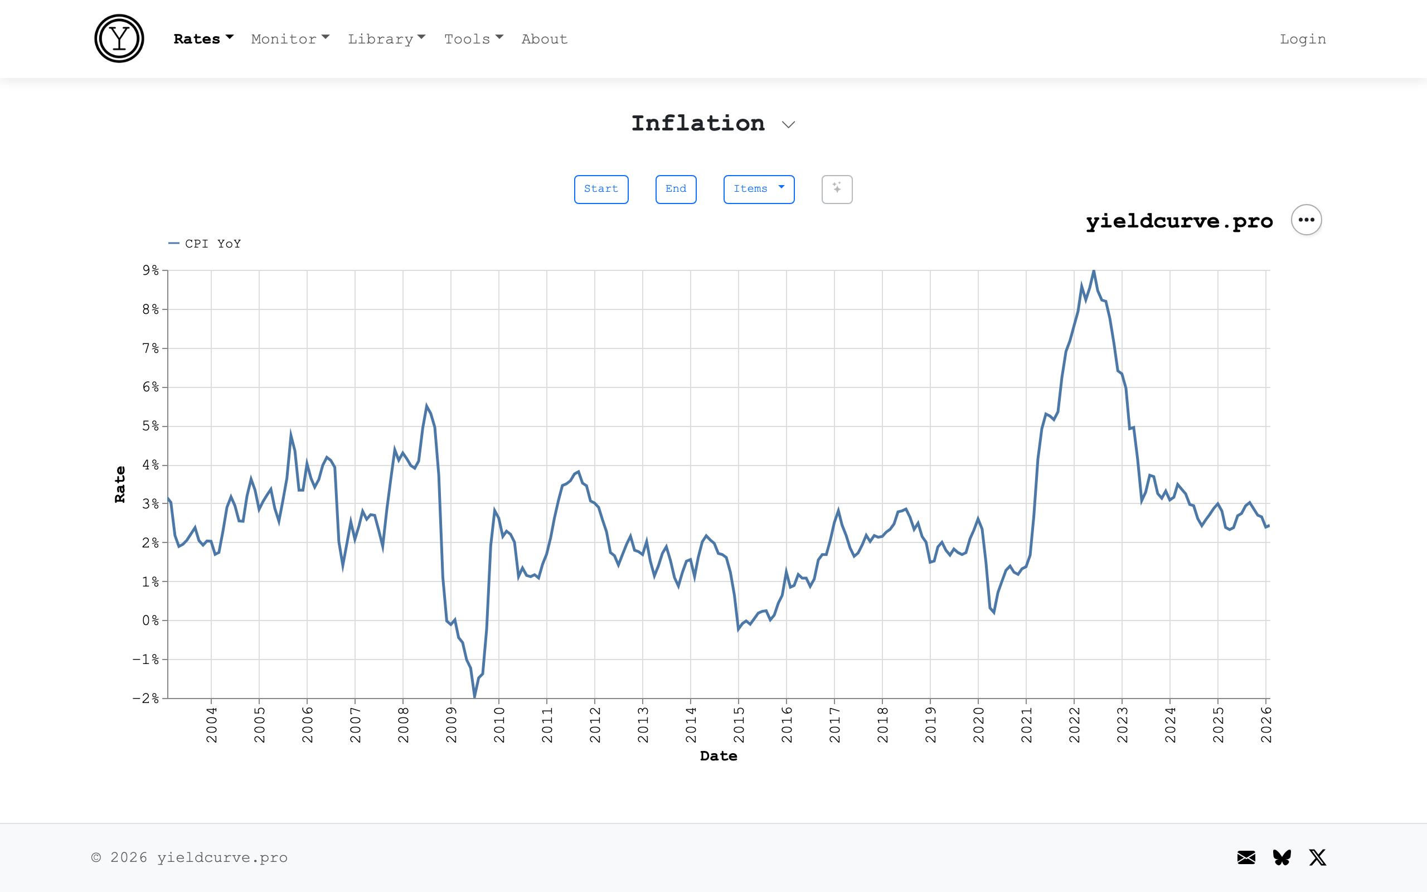Click the sparkle AI icon button
Screen dimensions: 1427x892
pyautogui.click(x=837, y=190)
